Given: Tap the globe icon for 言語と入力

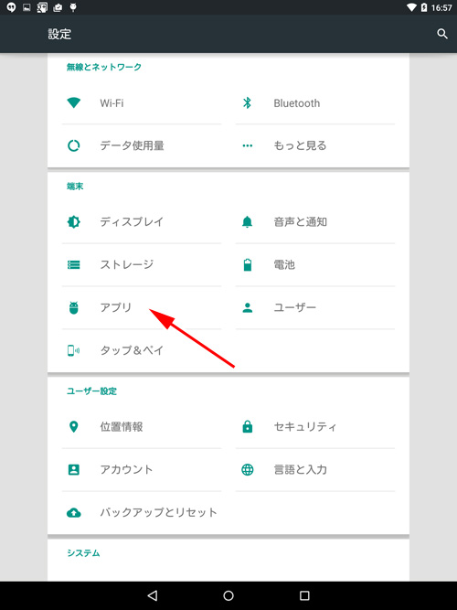Looking at the screenshot, I should coord(248,469).
